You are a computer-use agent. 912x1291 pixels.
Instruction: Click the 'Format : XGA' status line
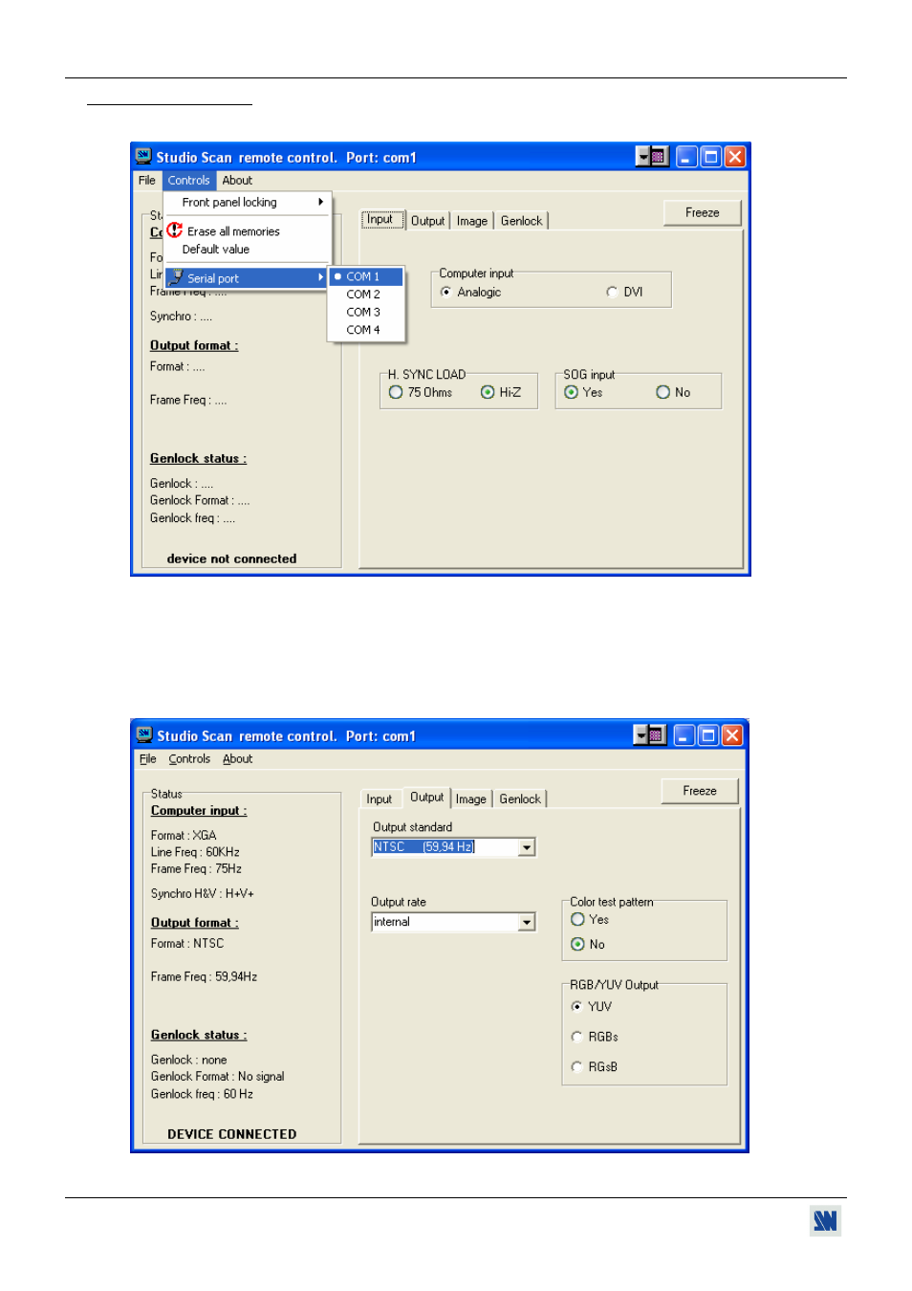(x=184, y=835)
